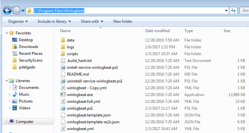Select the Computer icon in navigation pane
This screenshot has height=133, width=249.
[11, 121]
